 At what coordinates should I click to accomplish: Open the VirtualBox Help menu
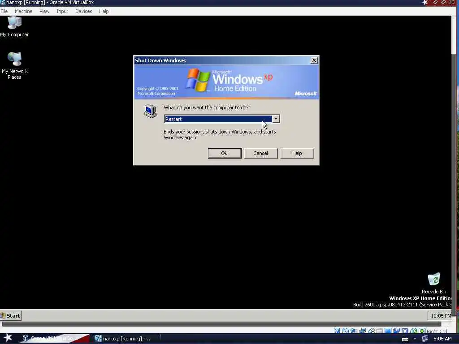(x=104, y=11)
